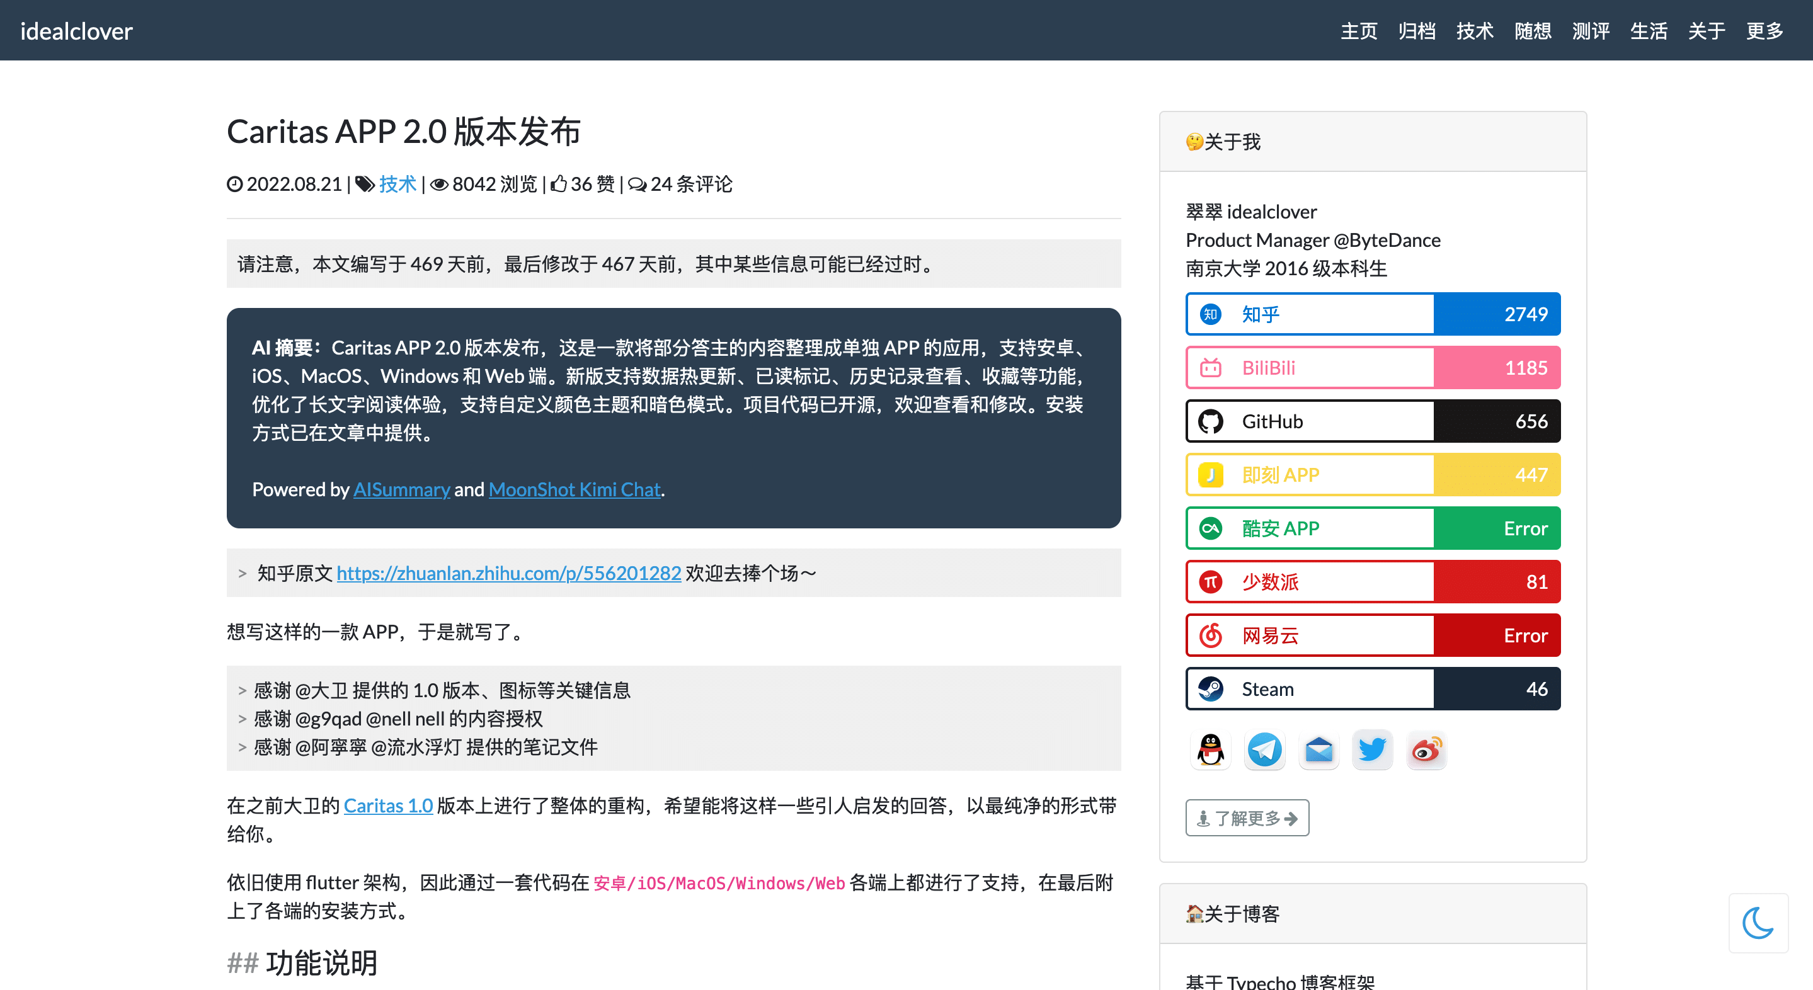Toggle dark mode with moon button

coord(1758,923)
